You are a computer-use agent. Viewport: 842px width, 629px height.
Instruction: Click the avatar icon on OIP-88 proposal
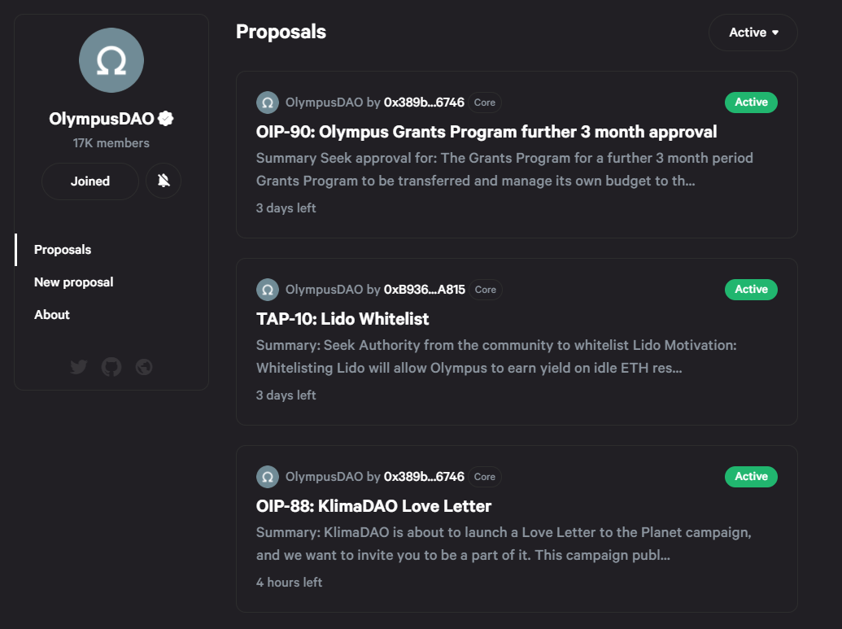(268, 477)
